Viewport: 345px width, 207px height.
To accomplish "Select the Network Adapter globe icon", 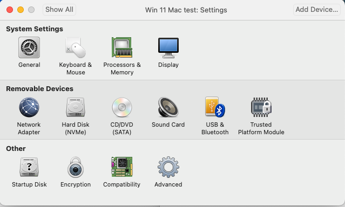I will point(29,107).
